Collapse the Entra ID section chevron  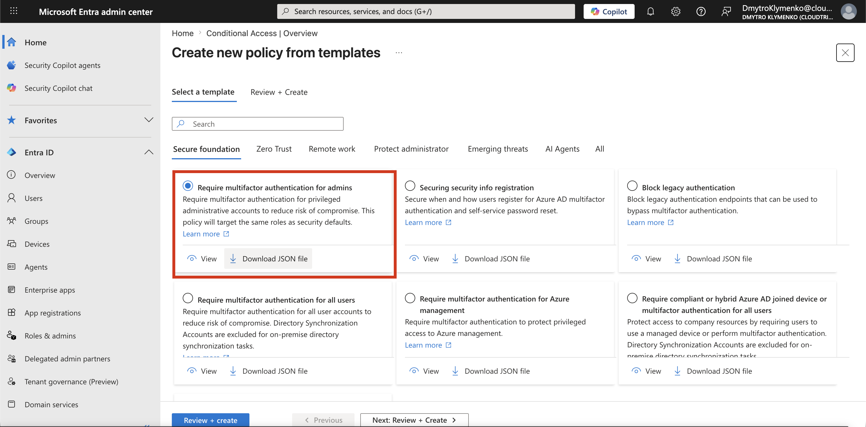point(149,152)
